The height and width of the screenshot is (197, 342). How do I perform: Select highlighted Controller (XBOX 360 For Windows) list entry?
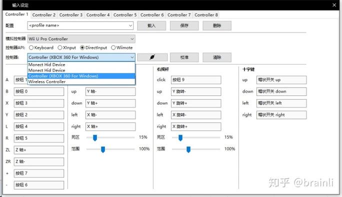tap(81, 76)
